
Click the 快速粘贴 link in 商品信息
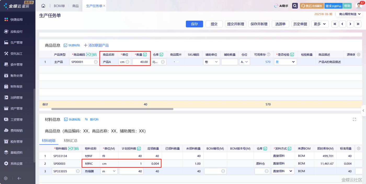coord(72,45)
